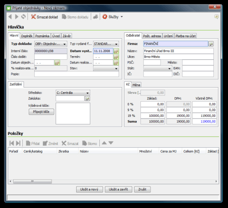Click the 19 % Základ field
Screen dimensions: 228x208
pyautogui.click(x=153, y=116)
